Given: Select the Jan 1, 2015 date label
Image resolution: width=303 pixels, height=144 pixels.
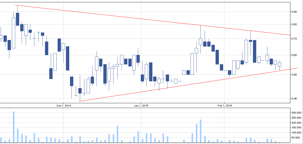Looking at the screenshot, I should (141, 106).
